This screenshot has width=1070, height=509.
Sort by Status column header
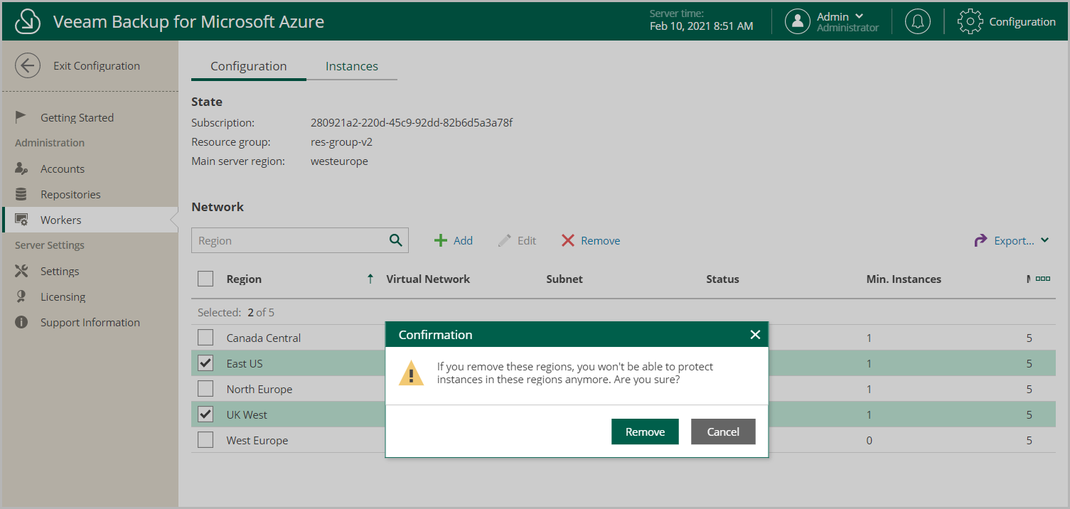tap(722, 279)
